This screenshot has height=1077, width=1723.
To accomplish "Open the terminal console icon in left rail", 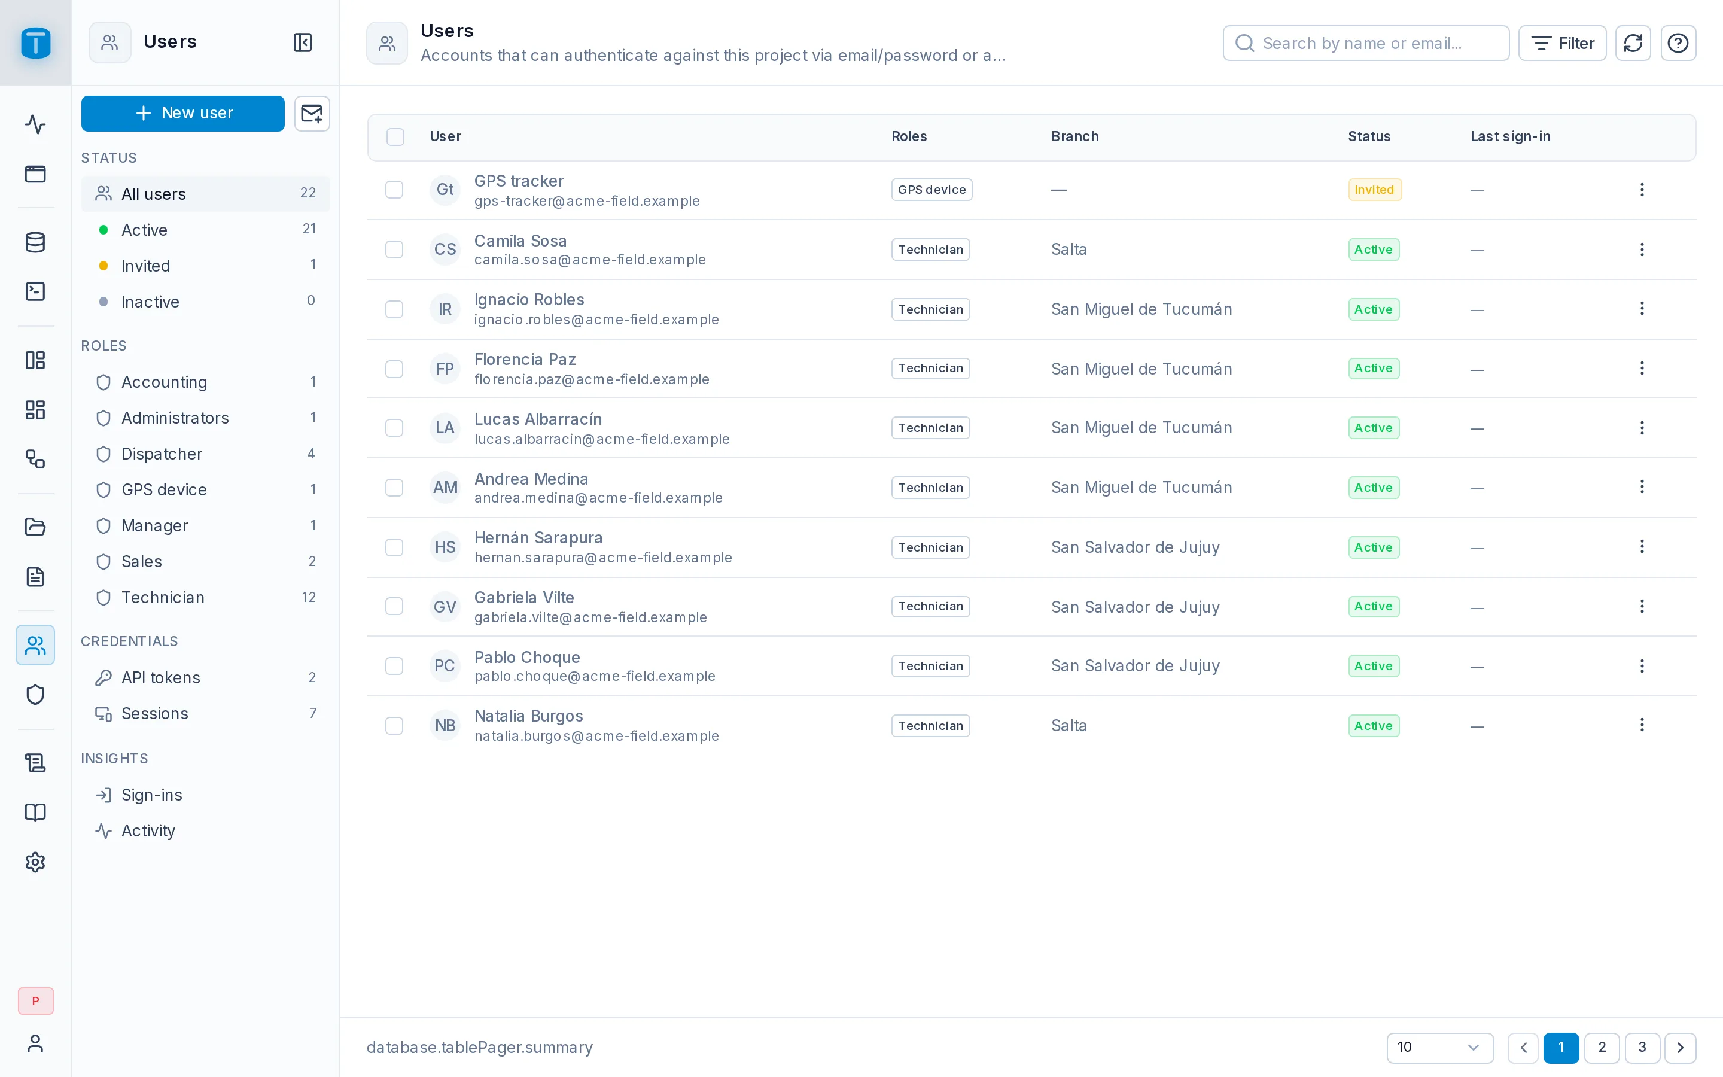I will click(x=35, y=291).
